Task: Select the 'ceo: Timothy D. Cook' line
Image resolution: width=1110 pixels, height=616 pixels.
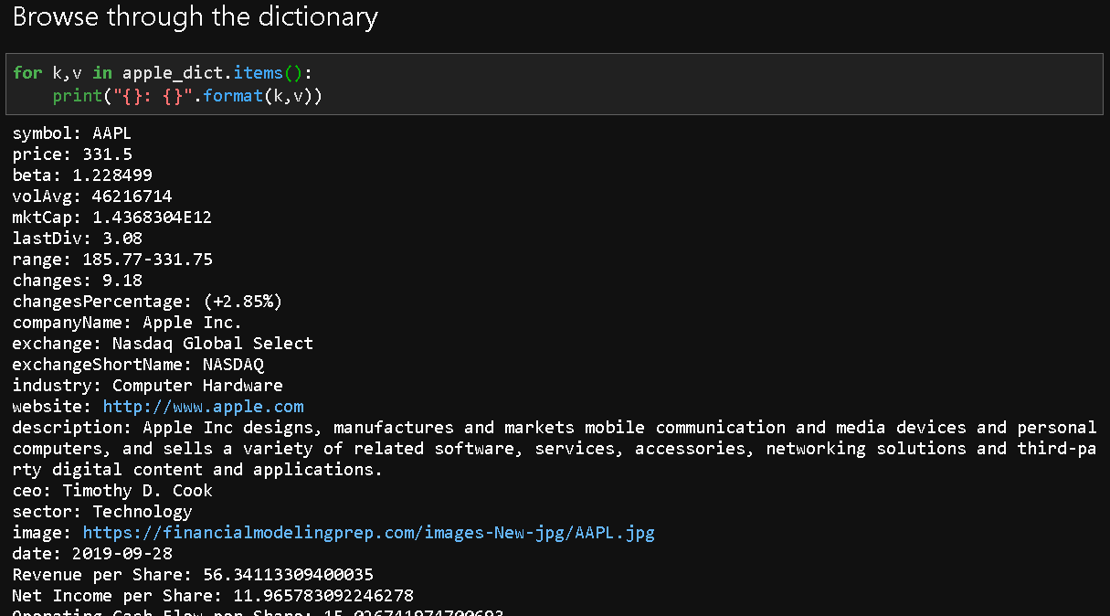Action: pos(111,491)
